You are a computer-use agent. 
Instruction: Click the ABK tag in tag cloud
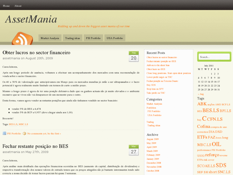click(202, 104)
